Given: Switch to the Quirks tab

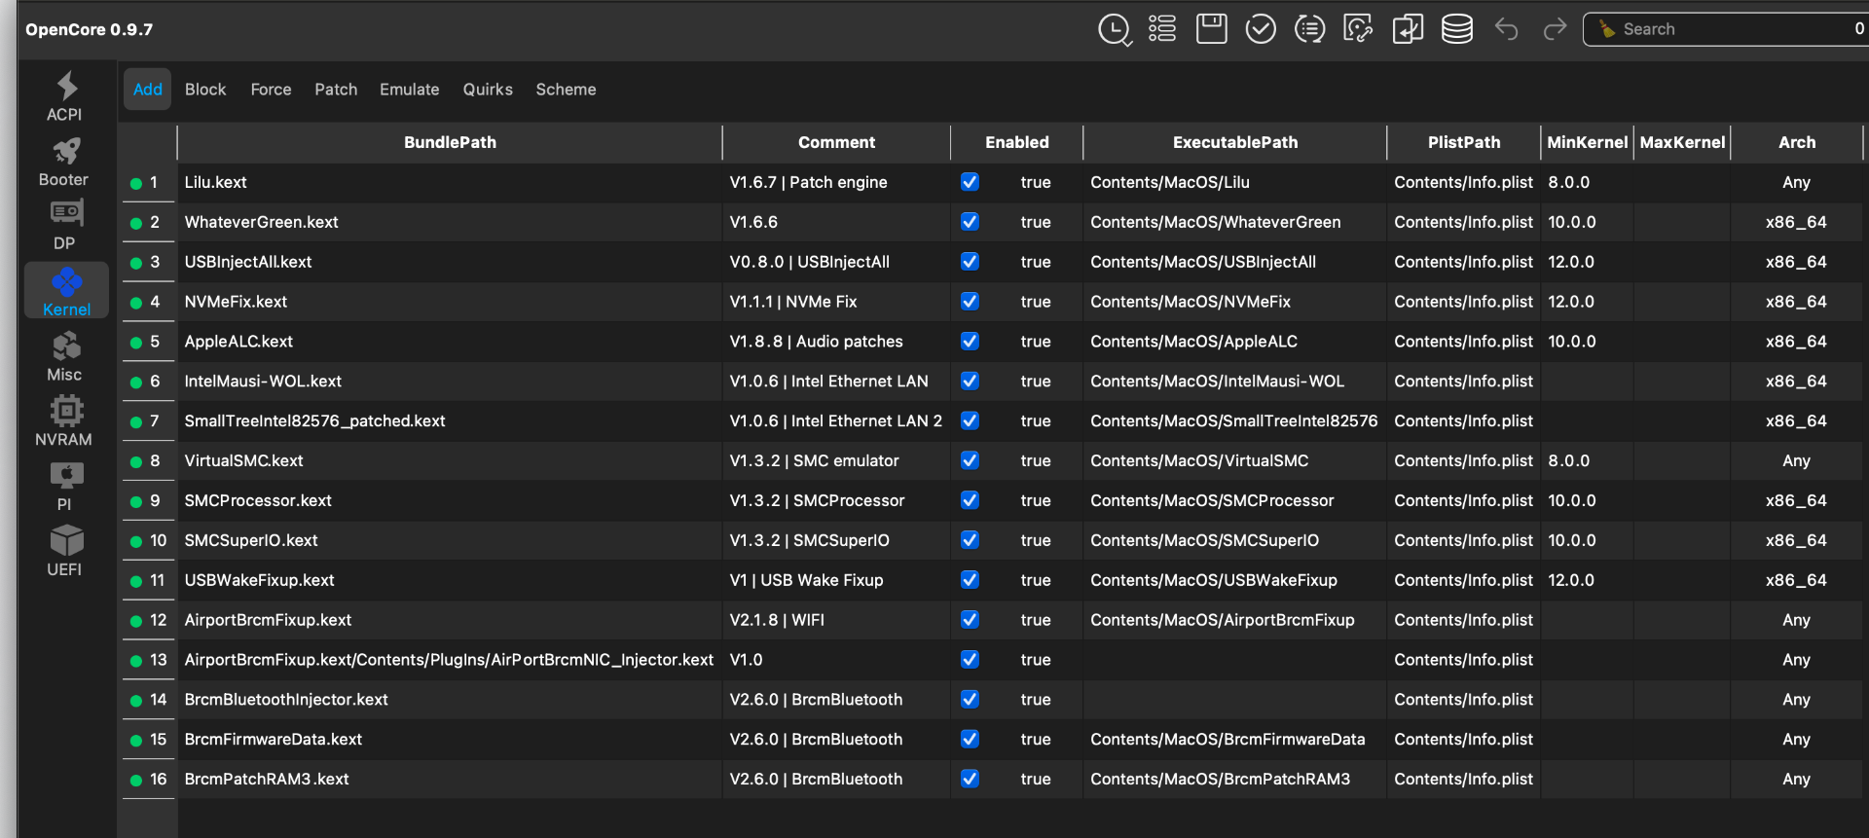Looking at the screenshot, I should 488,90.
